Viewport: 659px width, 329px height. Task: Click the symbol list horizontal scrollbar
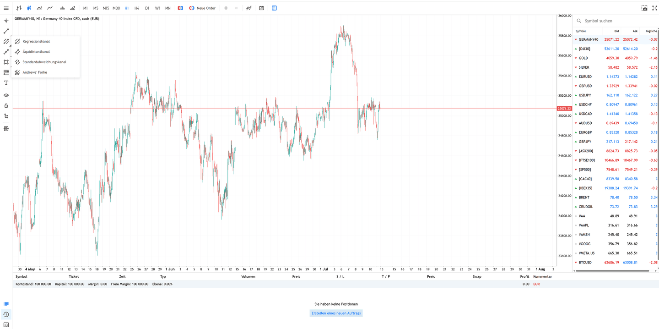[x=612, y=271]
